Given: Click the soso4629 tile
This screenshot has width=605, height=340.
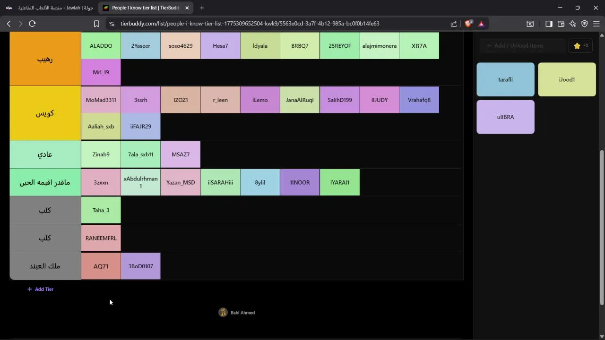Looking at the screenshot, I should point(181,46).
